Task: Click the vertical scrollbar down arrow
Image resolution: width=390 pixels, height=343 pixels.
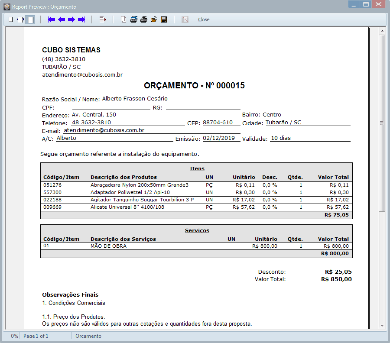Action: coord(382,326)
